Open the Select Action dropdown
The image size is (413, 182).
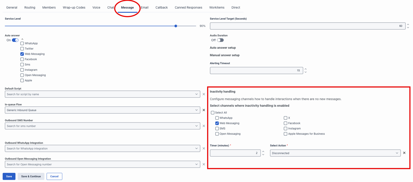(x=335, y=153)
